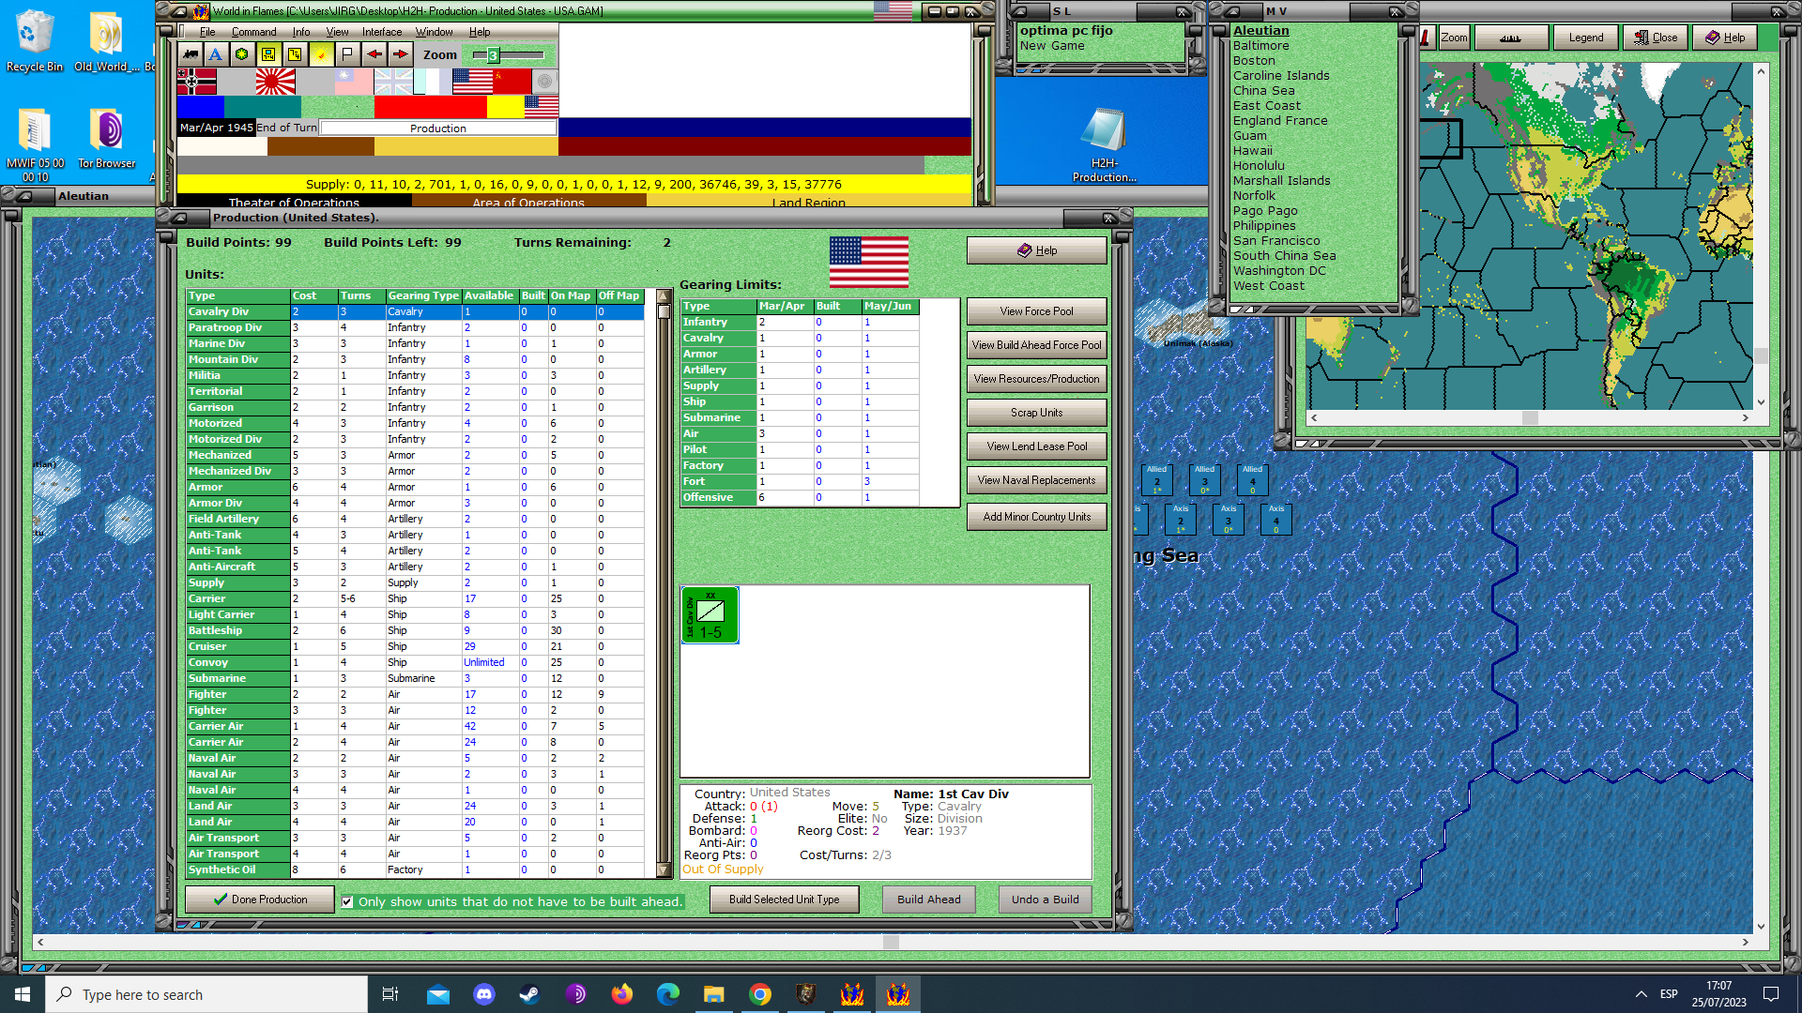Click the red right arrow toolbar icon
This screenshot has width=1802, height=1013.
tap(401, 54)
